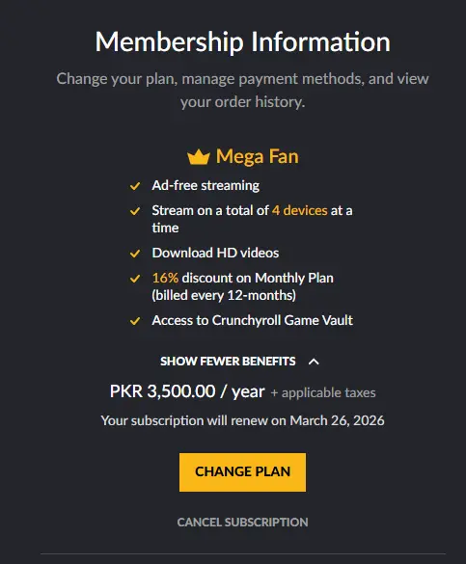Screen dimensions: 466x564
Task: Click the highlighted '4 devices' text
Action: pos(300,210)
